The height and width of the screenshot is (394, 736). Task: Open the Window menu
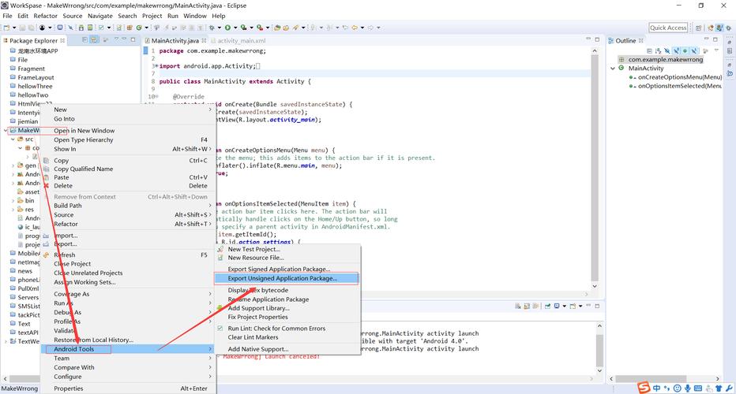coord(195,16)
